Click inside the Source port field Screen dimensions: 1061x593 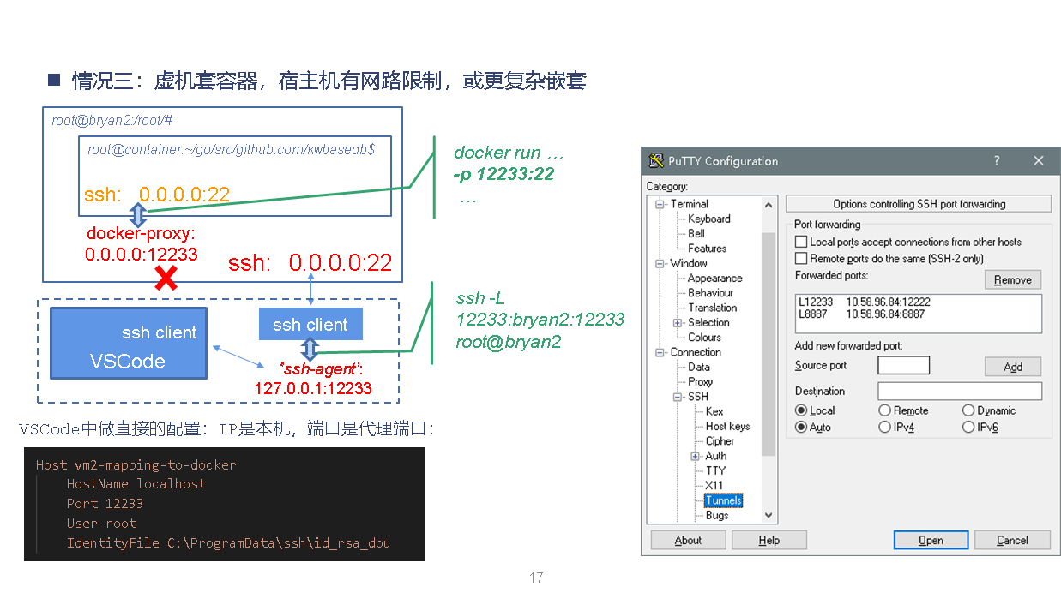coord(904,365)
